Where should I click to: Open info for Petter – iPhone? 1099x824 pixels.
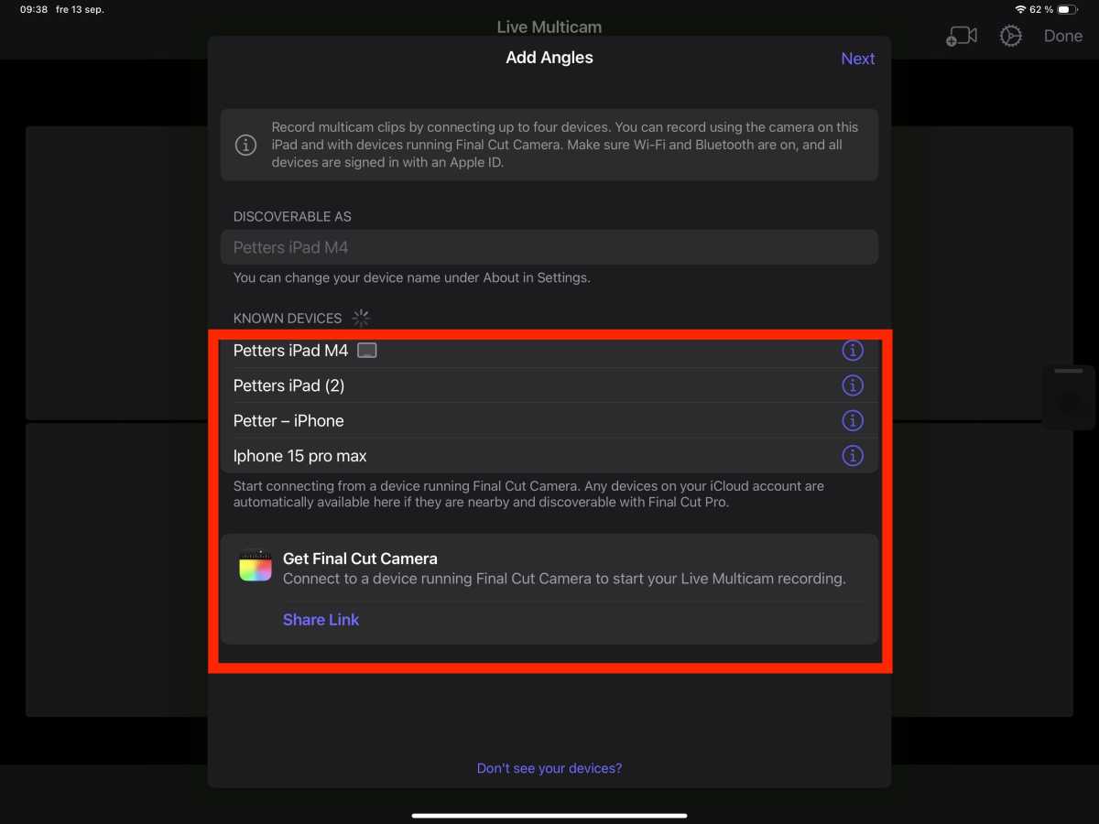coord(853,420)
